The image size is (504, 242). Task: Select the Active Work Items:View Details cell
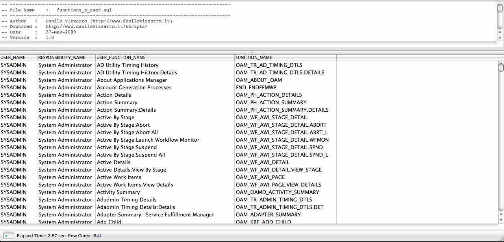[165, 185]
